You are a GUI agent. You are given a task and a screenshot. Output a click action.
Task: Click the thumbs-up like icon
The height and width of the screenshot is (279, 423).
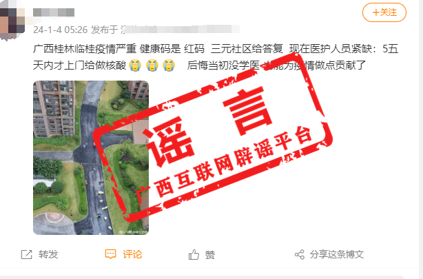(x=194, y=254)
